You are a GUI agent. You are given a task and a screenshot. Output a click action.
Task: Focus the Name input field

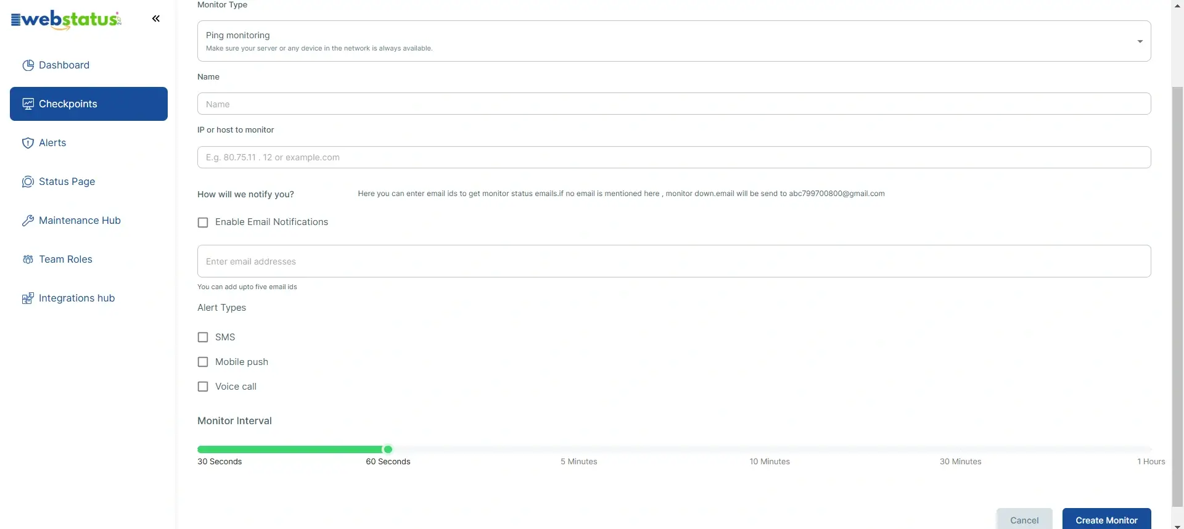(x=674, y=104)
